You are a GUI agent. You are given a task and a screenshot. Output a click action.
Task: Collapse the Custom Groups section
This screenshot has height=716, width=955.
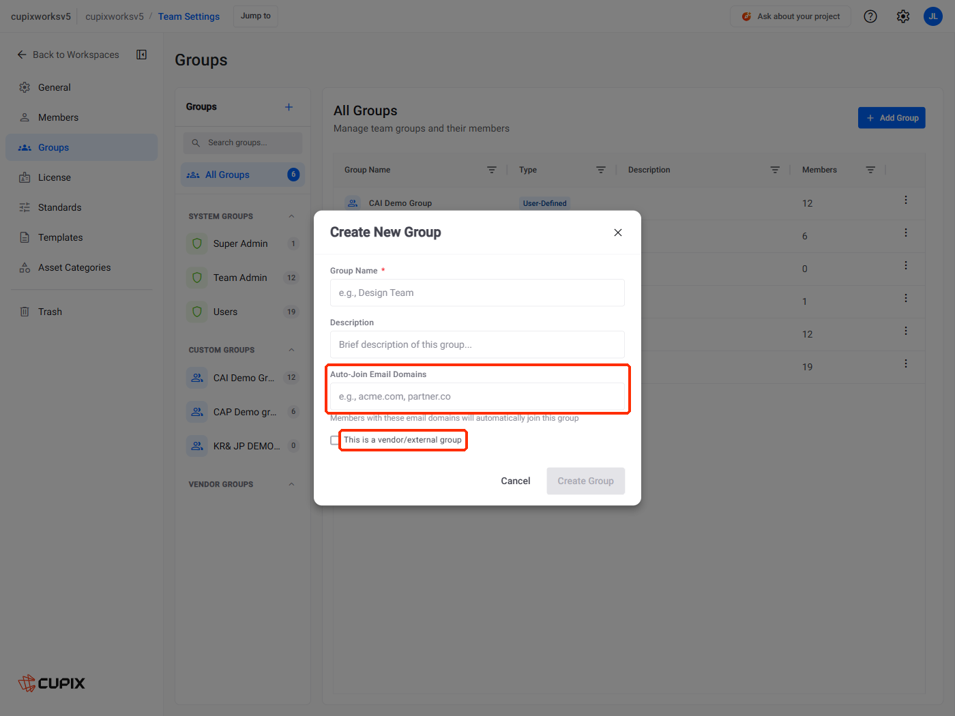(x=291, y=350)
